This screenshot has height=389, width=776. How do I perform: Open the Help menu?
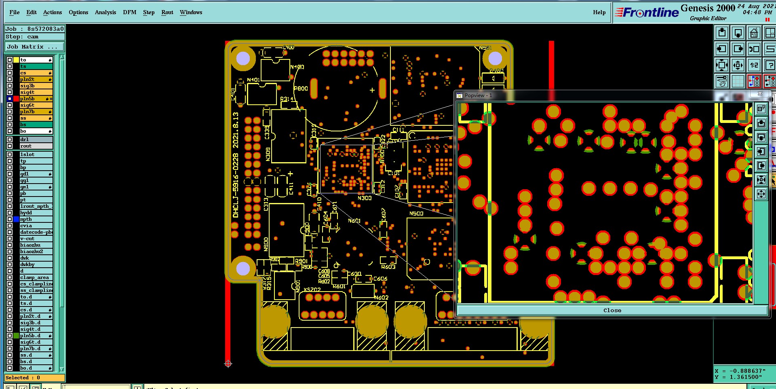(599, 12)
